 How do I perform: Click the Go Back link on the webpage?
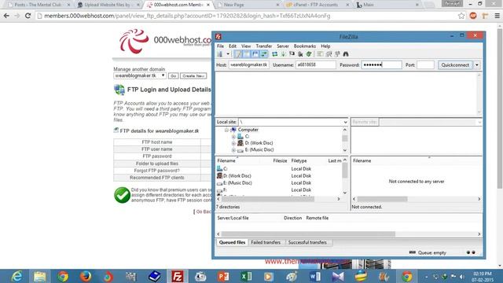[x=204, y=211]
